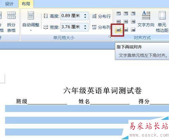
Task: Click the 姓名 label in document
Action: point(84,101)
